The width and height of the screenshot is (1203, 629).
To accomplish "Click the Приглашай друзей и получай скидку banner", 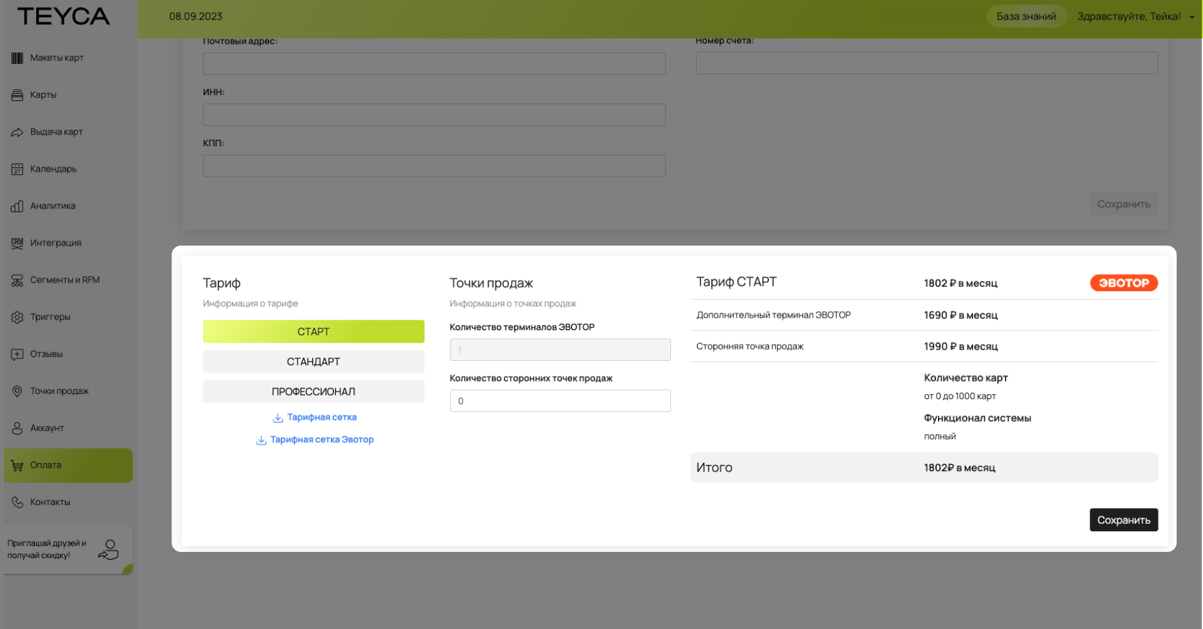I will click(x=68, y=549).
